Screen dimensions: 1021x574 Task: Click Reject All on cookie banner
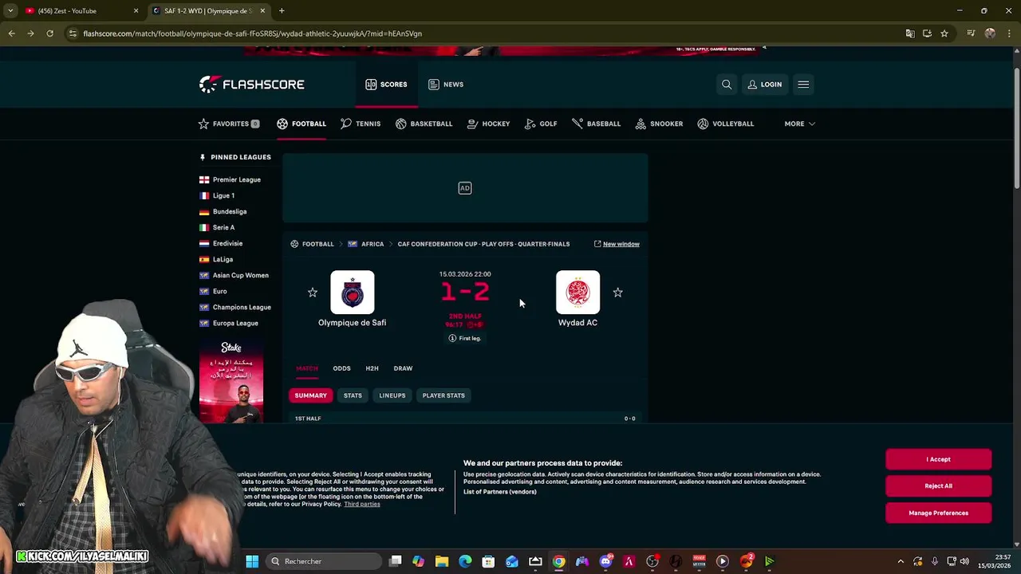939,486
